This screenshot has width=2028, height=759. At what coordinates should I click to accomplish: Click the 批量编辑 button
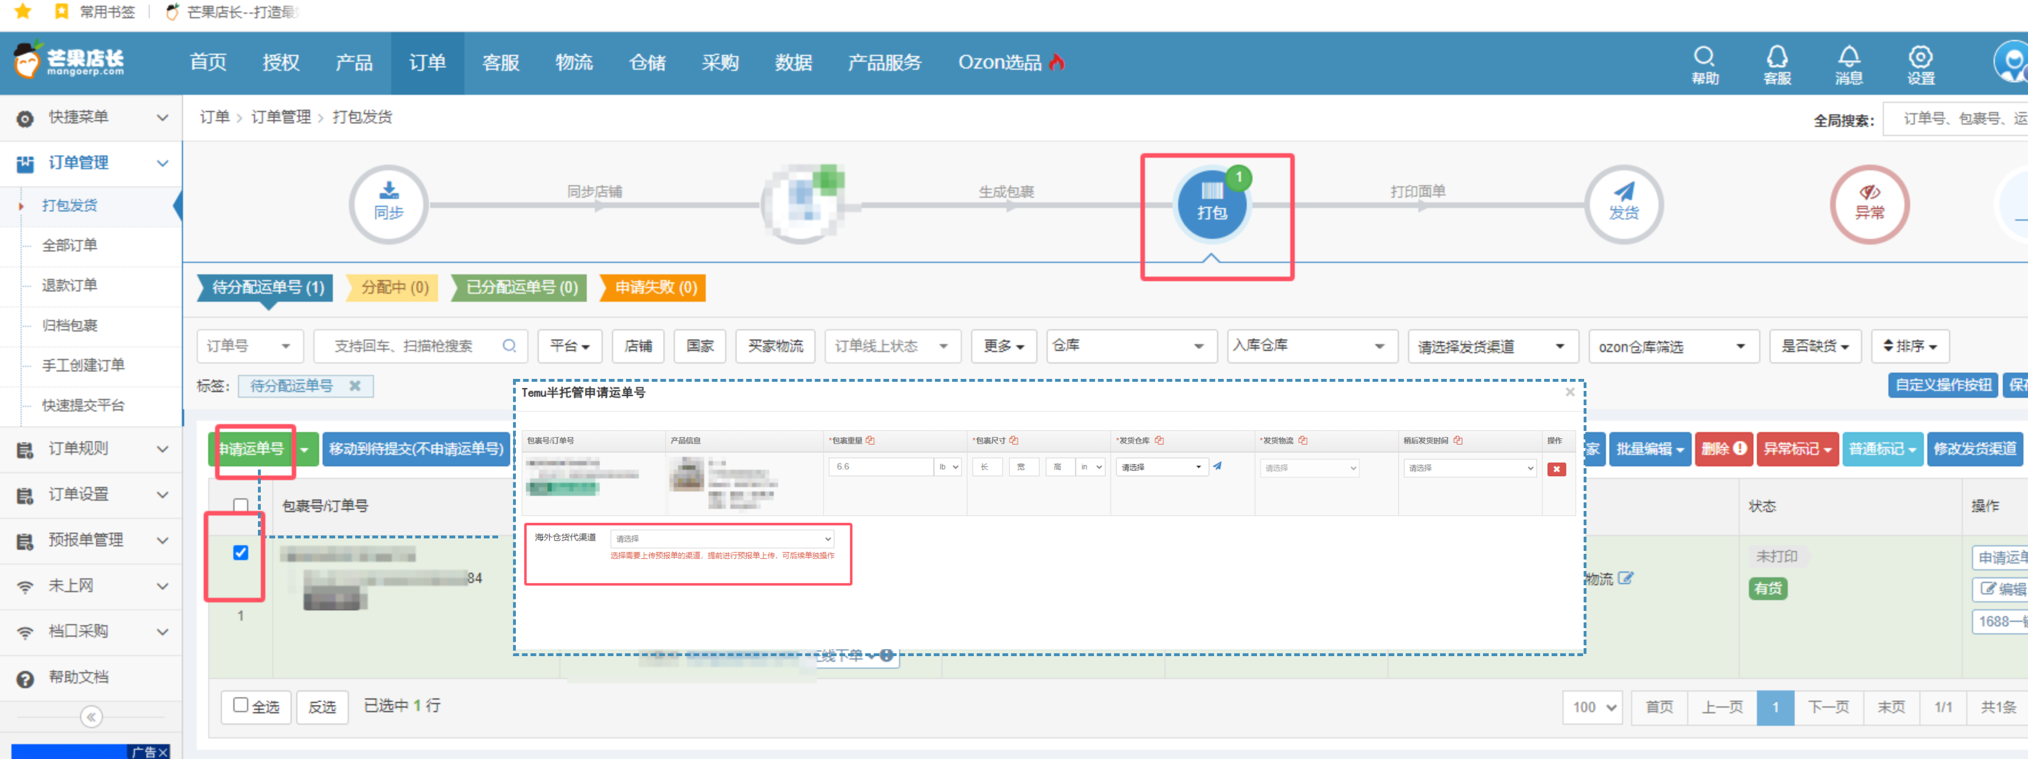pyautogui.click(x=1649, y=449)
